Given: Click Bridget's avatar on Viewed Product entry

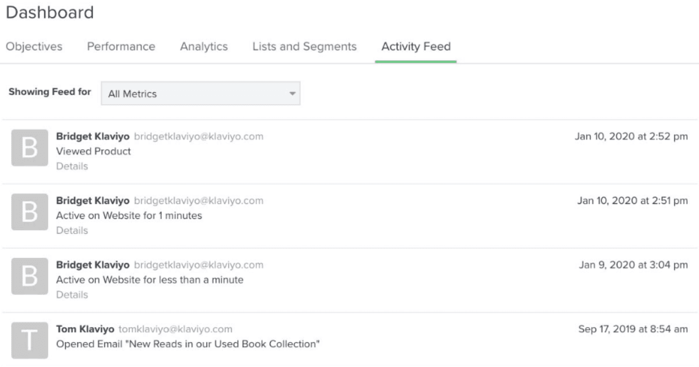Looking at the screenshot, I should [x=29, y=148].
